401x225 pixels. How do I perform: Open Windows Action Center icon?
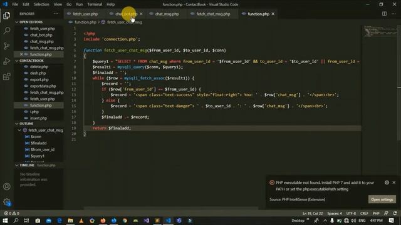point(391,221)
